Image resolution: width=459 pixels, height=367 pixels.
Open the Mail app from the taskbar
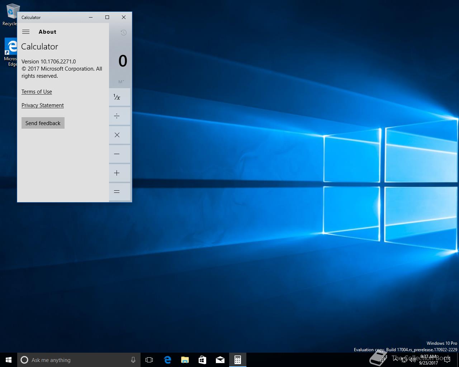pyautogui.click(x=220, y=360)
